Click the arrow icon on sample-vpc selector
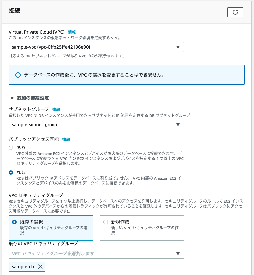Screen dimensions: 254x275 (x=178, y=47)
